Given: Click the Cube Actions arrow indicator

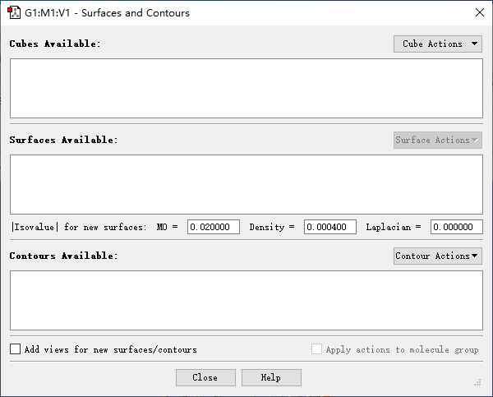Looking at the screenshot, I should (475, 44).
